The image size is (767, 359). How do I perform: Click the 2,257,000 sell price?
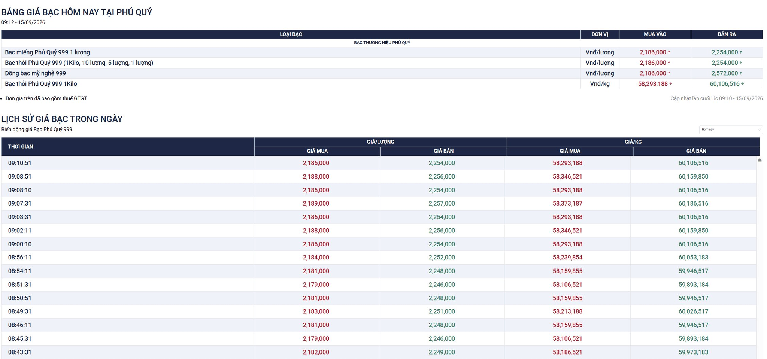(442, 204)
